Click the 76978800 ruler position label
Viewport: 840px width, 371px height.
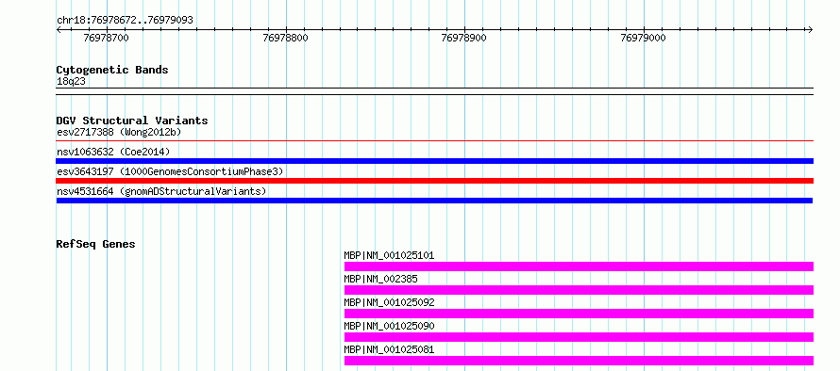[x=286, y=38]
